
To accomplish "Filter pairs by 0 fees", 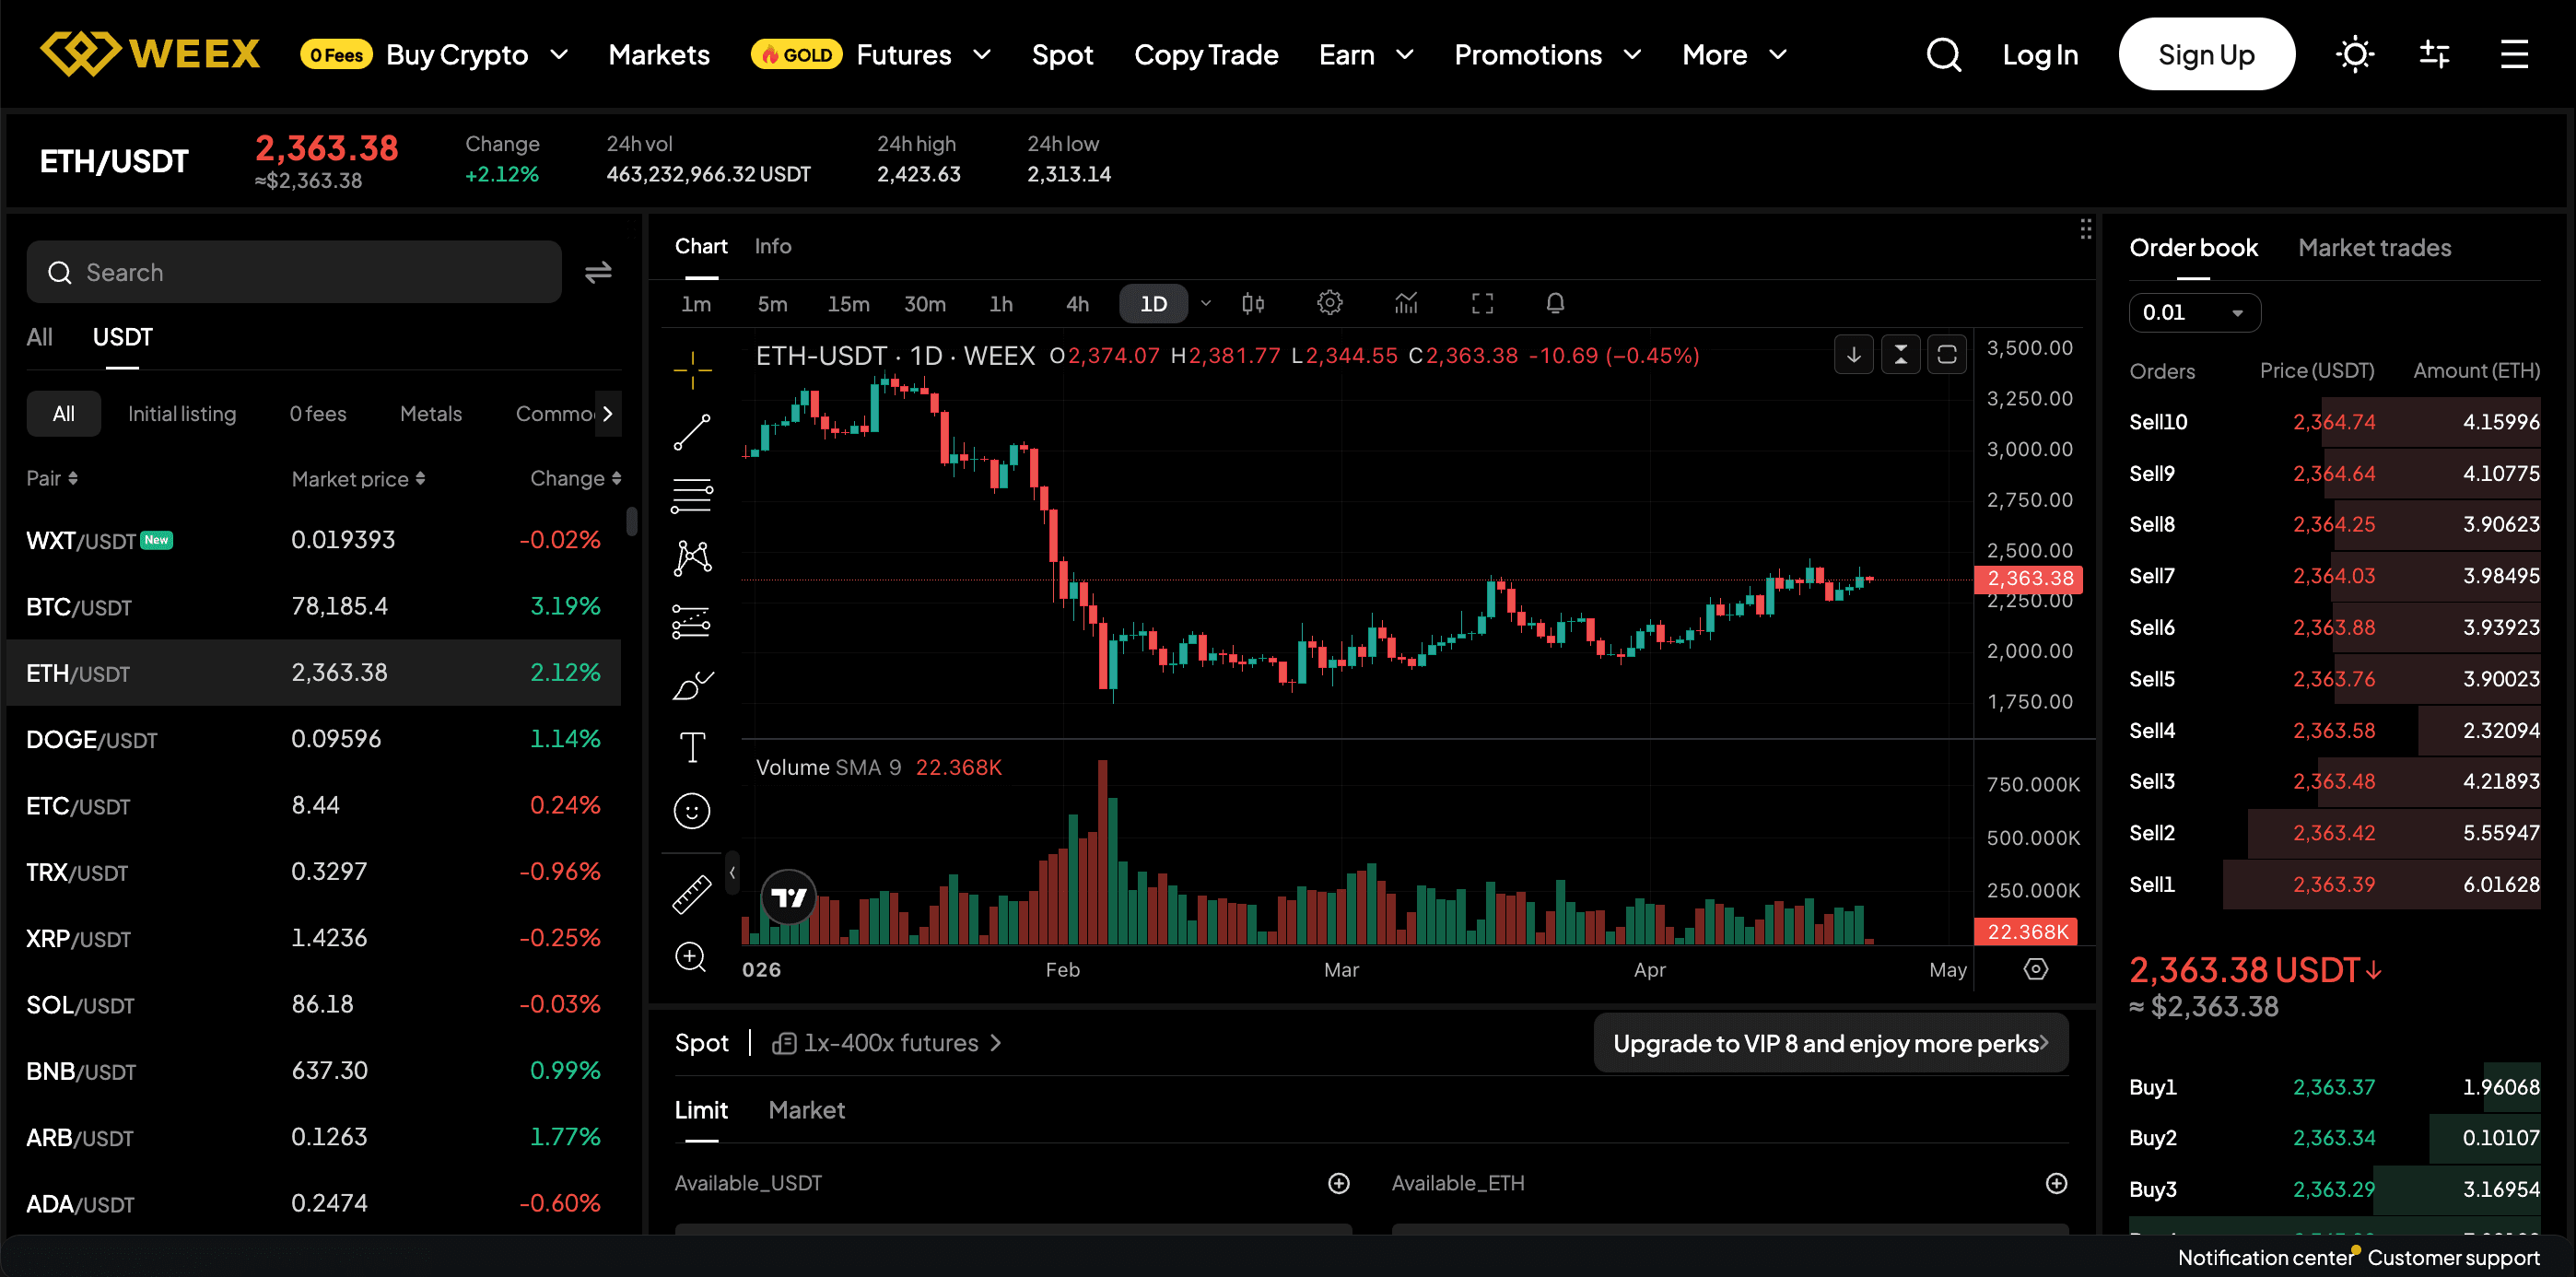I will pos(318,413).
